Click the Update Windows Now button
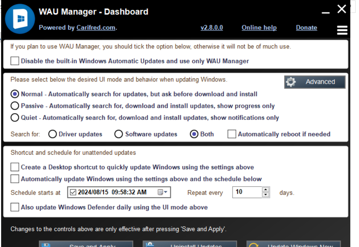The height and width of the screenshot is (247, 359). (x=294, y=244)
